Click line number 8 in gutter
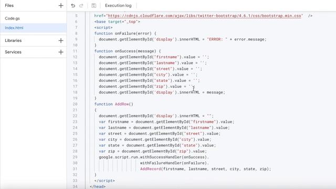Screen dimensions: 336x189 pos(76,34)
